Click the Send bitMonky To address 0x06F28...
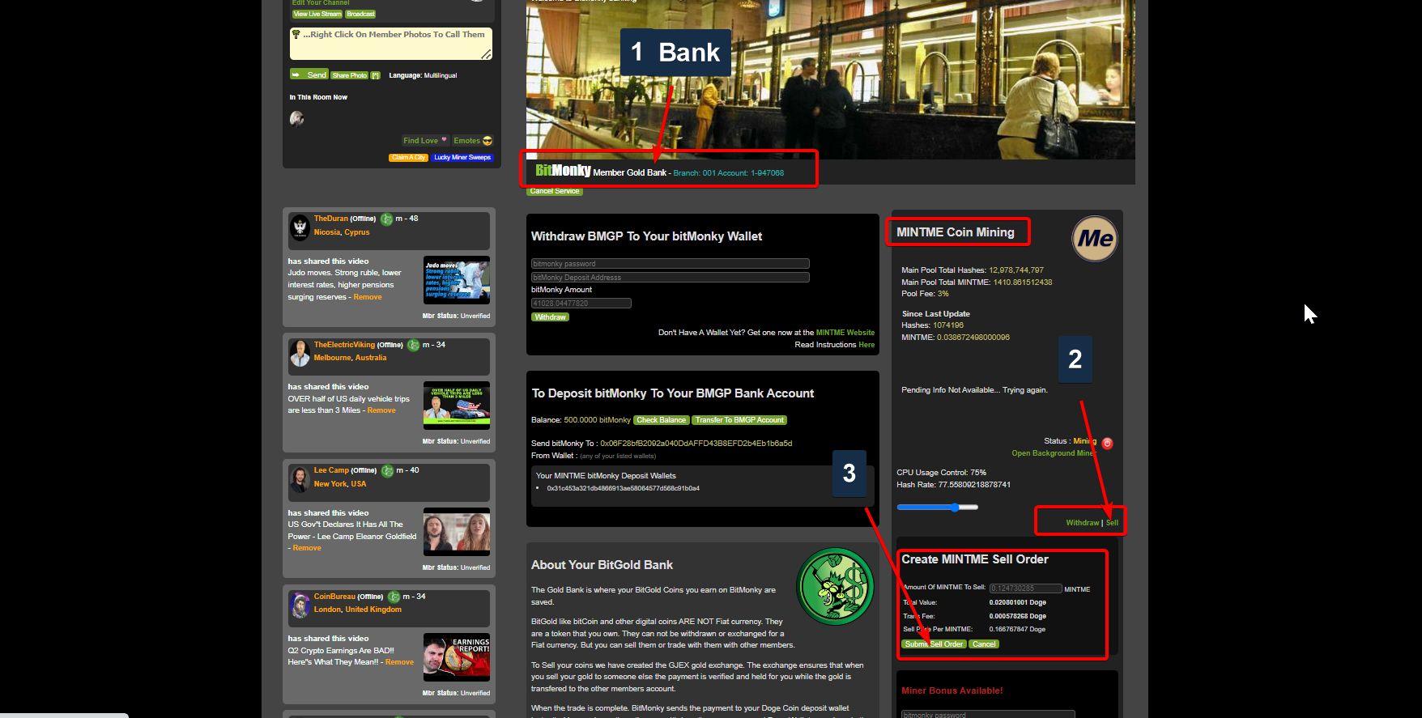Viewport: 1422px width, 718px height. tap(696, 444)
